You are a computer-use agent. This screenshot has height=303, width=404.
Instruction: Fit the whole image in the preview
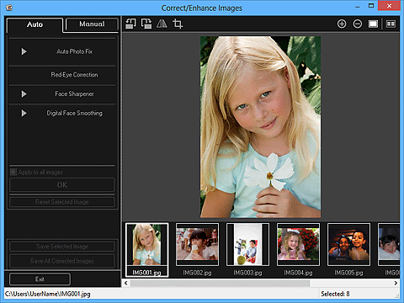(x=373, y=24)
